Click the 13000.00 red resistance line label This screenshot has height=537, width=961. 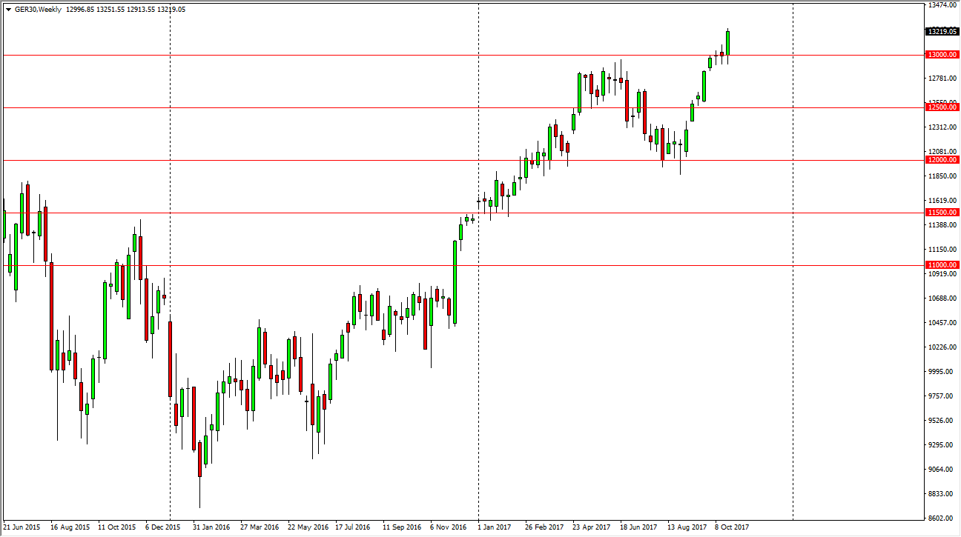click(x=942, y=54)
